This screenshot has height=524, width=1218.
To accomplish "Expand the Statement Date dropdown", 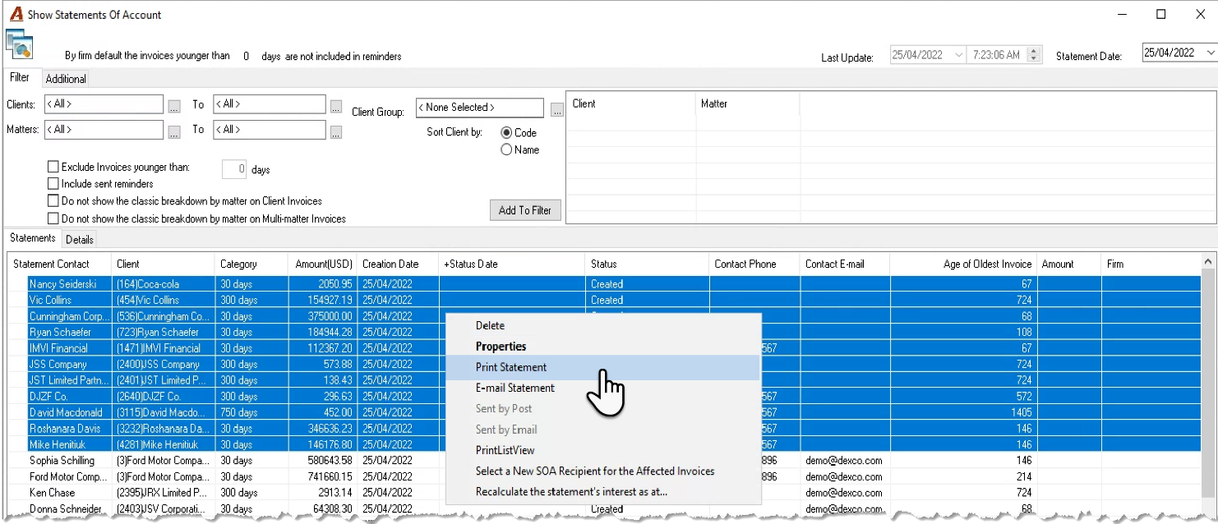I will 1210,53.
